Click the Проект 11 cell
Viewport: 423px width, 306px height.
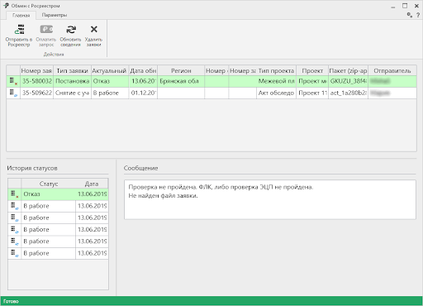[x=312, y=93]
